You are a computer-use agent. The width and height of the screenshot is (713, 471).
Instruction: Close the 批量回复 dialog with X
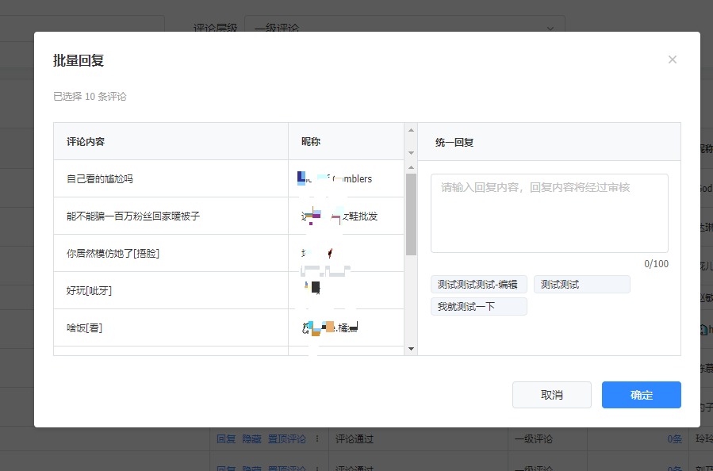coord(672,59)
